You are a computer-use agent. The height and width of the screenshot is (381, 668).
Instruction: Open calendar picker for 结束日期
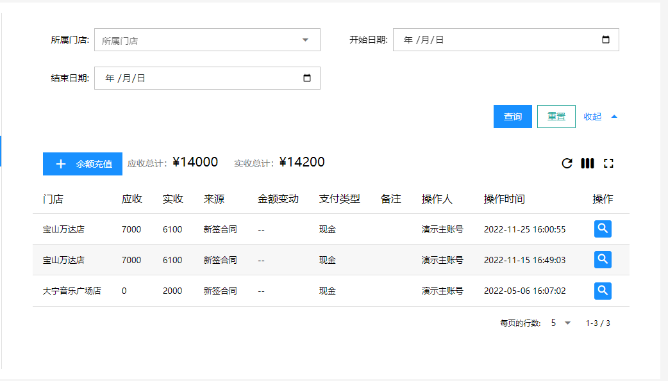click(x=307, y=78)
